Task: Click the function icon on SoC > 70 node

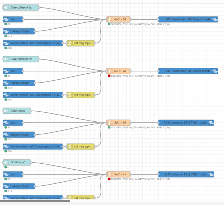Action: click(x=109, y=71)
